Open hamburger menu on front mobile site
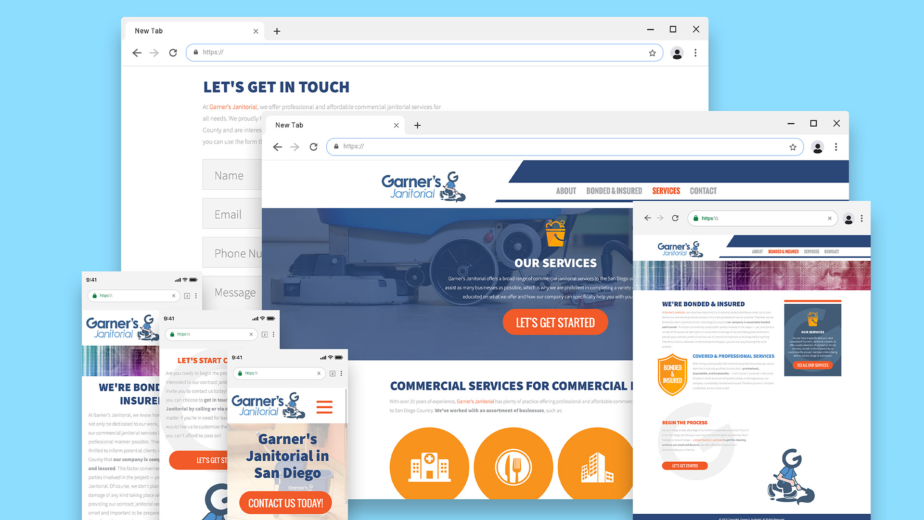Screen dimensions: 924x520 pos(324,407)
